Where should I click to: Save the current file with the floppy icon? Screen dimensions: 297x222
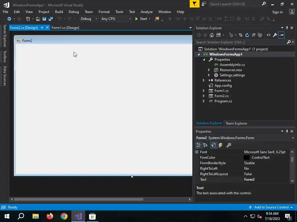44,19
